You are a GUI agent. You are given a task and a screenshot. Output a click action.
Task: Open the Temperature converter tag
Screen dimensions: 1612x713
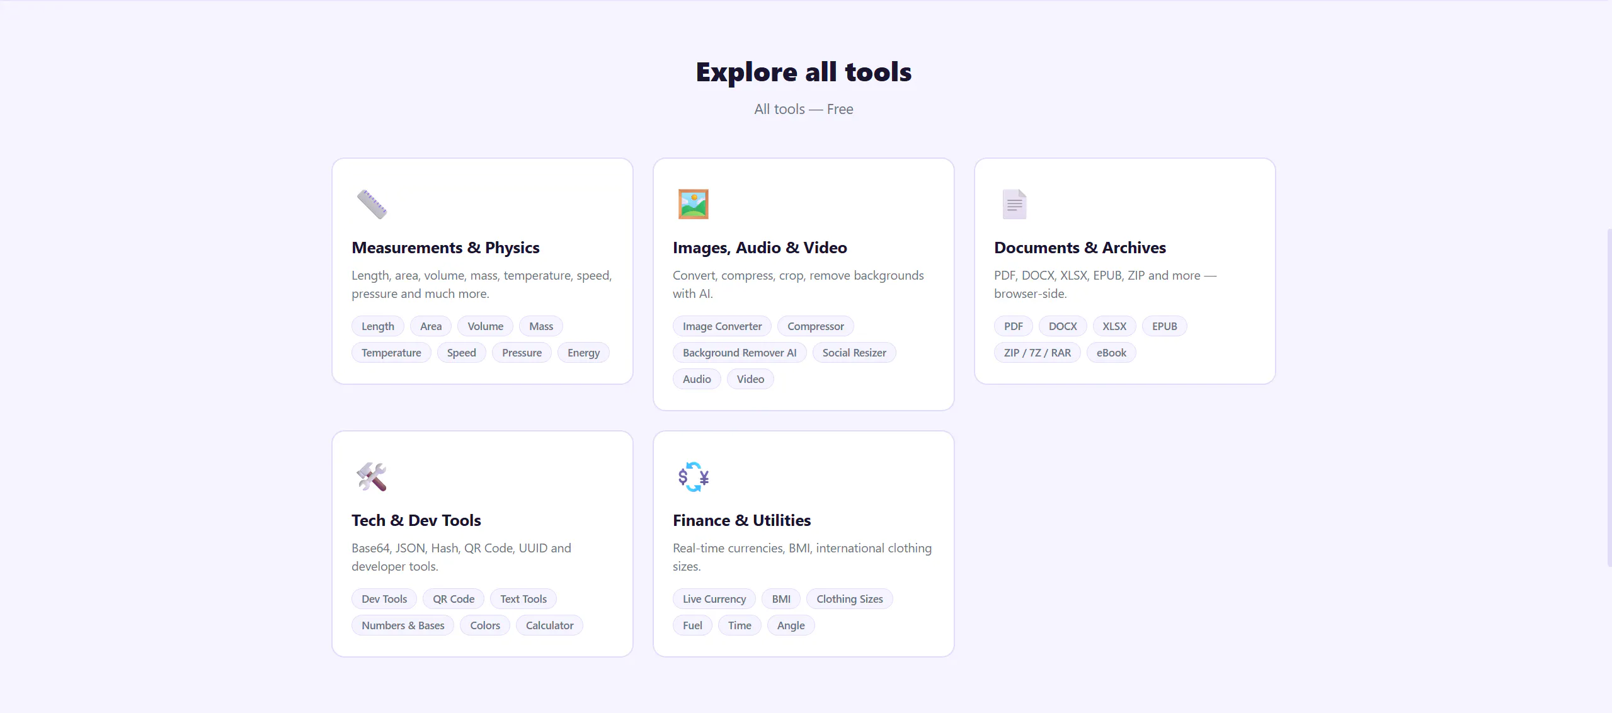click(391, 353)
